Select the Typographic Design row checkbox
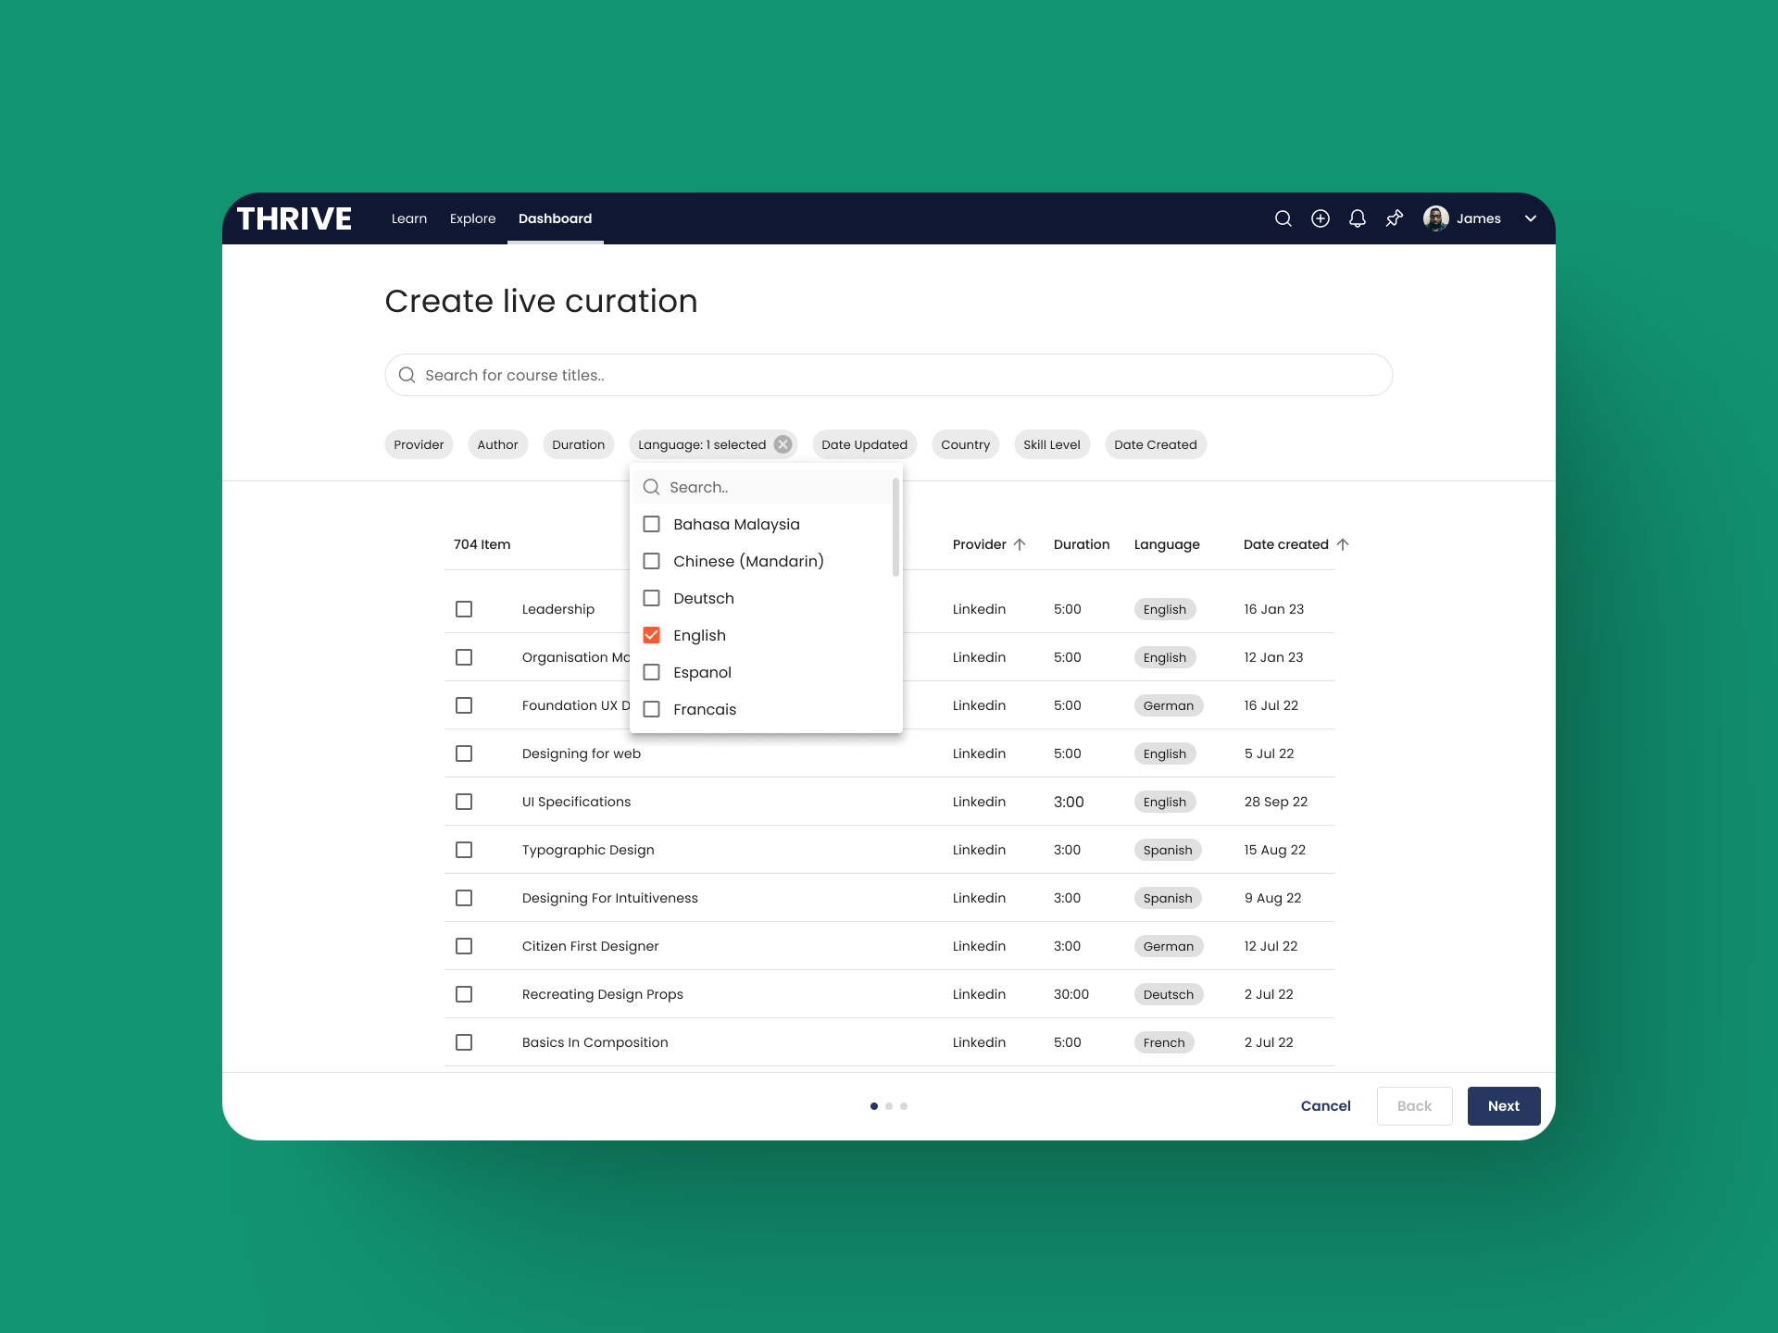1778x1333 pixels. (x=464, y=850)
